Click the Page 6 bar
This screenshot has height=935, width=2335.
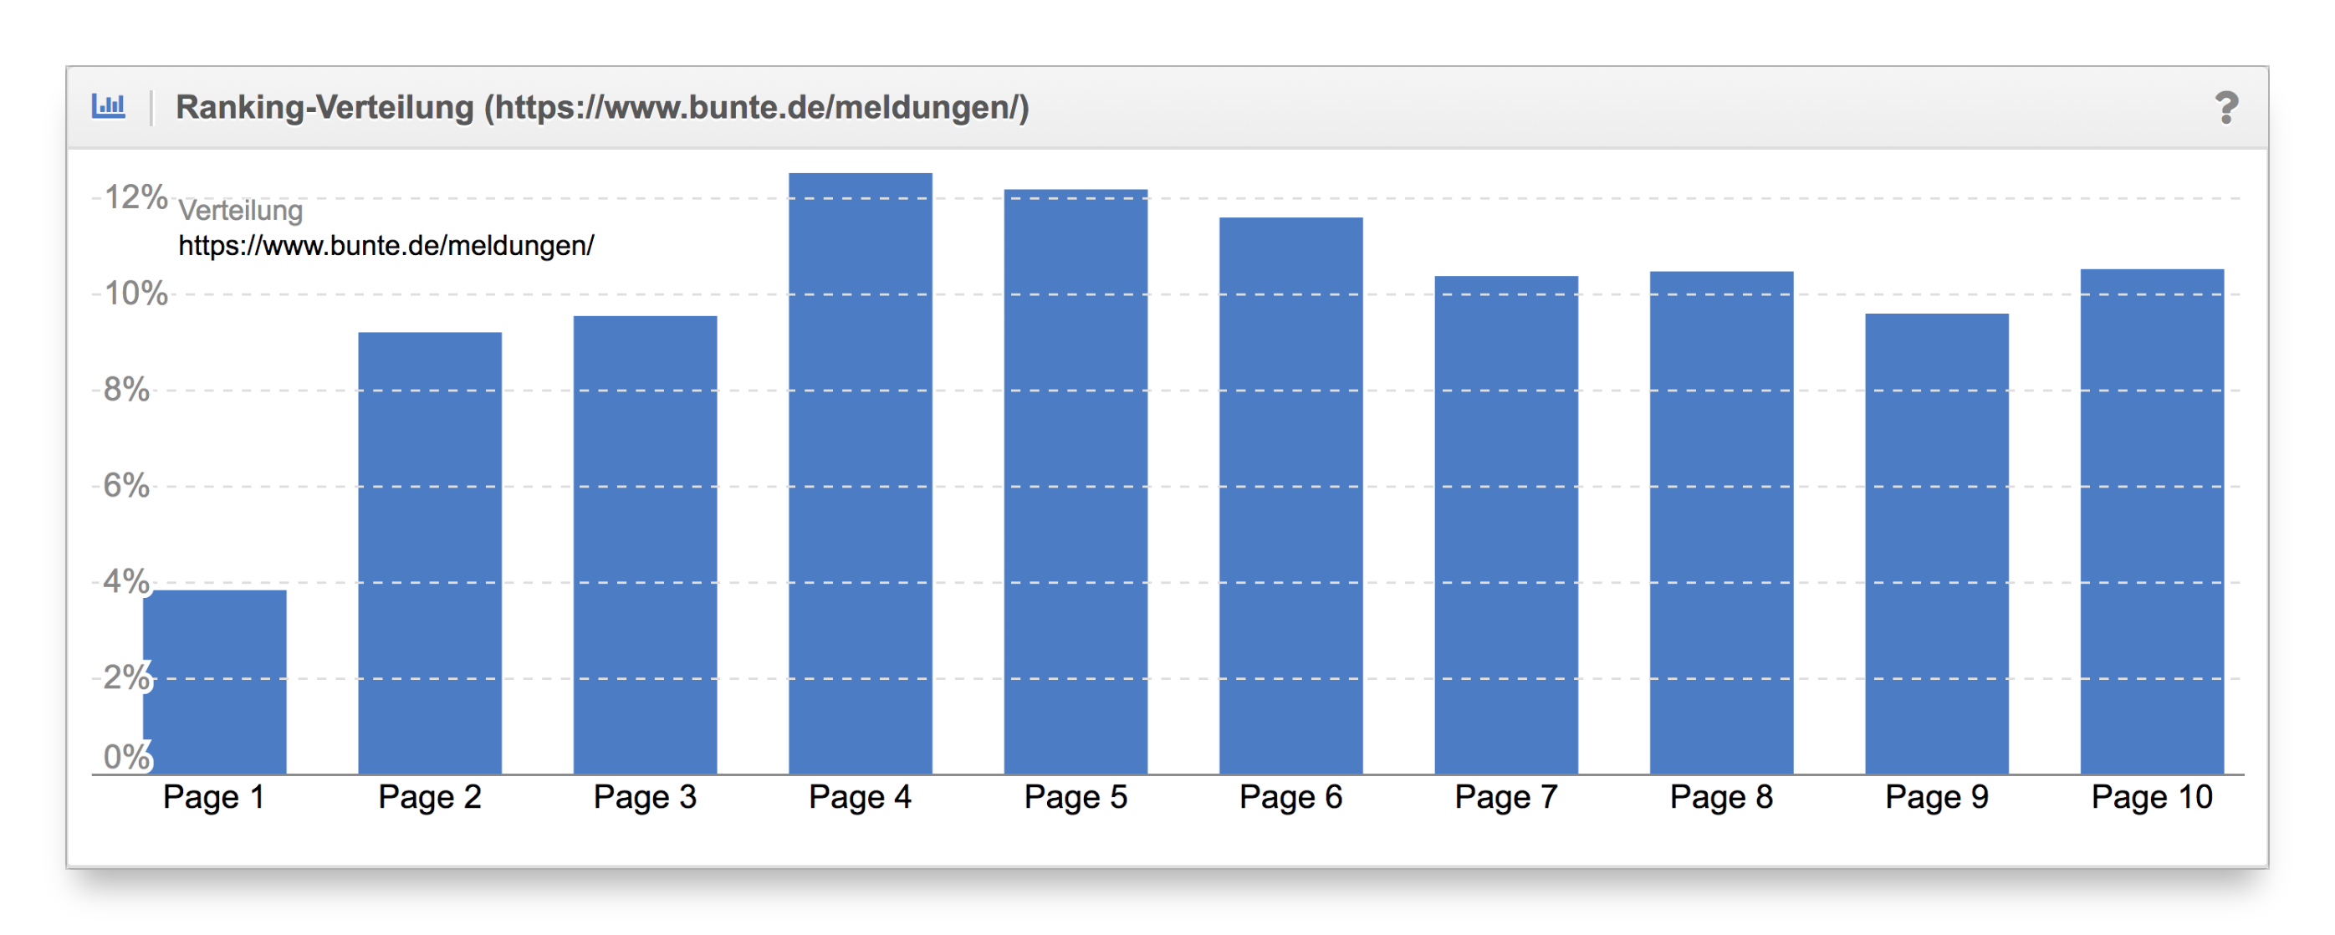(1290, 496)
